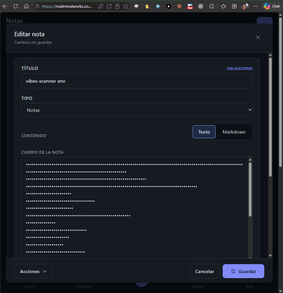Select the Texto content mode
This screenshot has height=293, width=283.
204,132
